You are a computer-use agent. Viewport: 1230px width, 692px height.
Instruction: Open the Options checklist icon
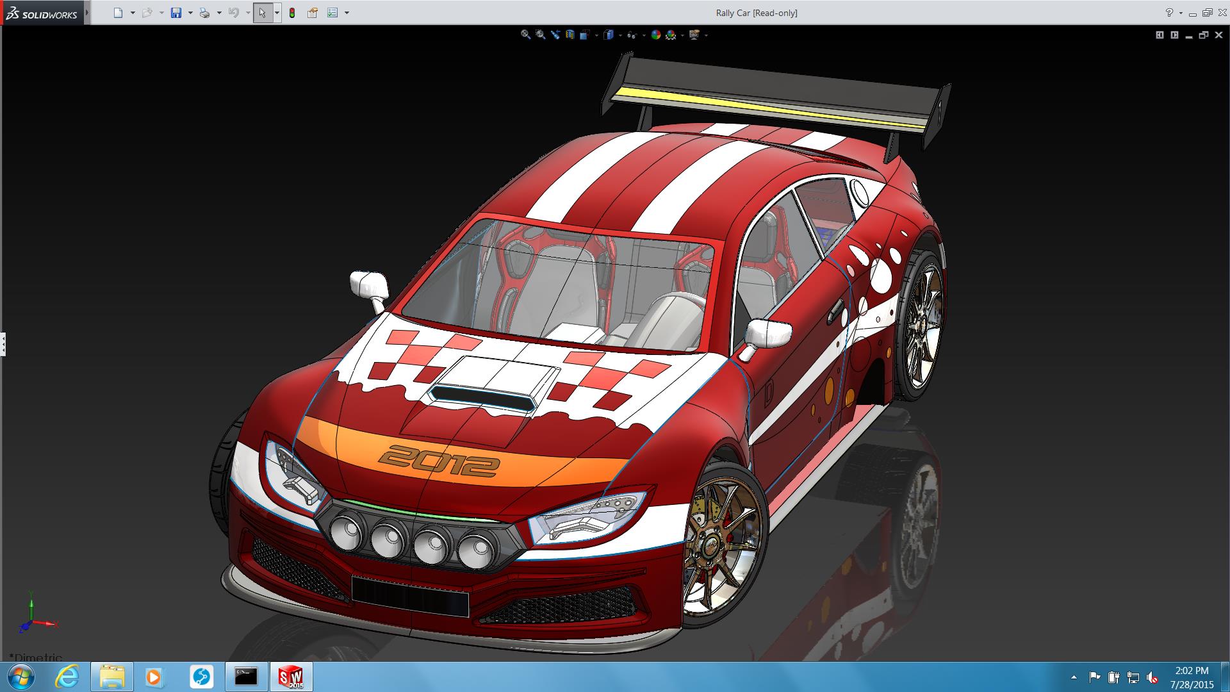[332, 13]
